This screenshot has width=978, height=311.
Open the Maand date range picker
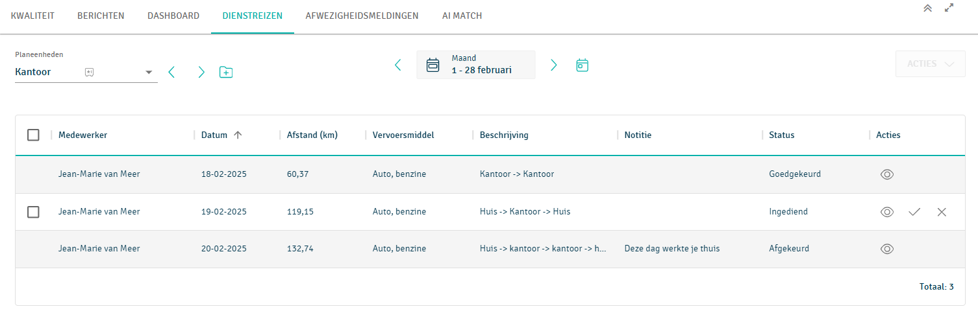[476, 65]
